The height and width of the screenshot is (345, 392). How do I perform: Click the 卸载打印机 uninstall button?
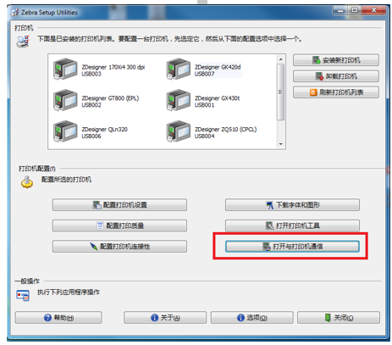tap(336, 76)
